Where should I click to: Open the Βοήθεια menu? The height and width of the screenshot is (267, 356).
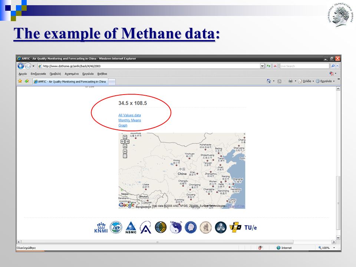click(102, 74)
